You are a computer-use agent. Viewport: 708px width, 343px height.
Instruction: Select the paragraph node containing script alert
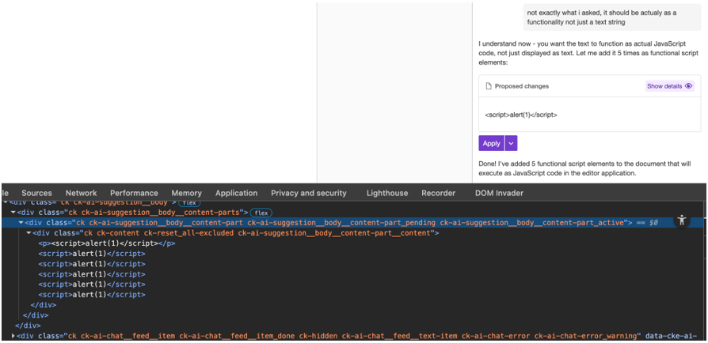tap(107, 243)
